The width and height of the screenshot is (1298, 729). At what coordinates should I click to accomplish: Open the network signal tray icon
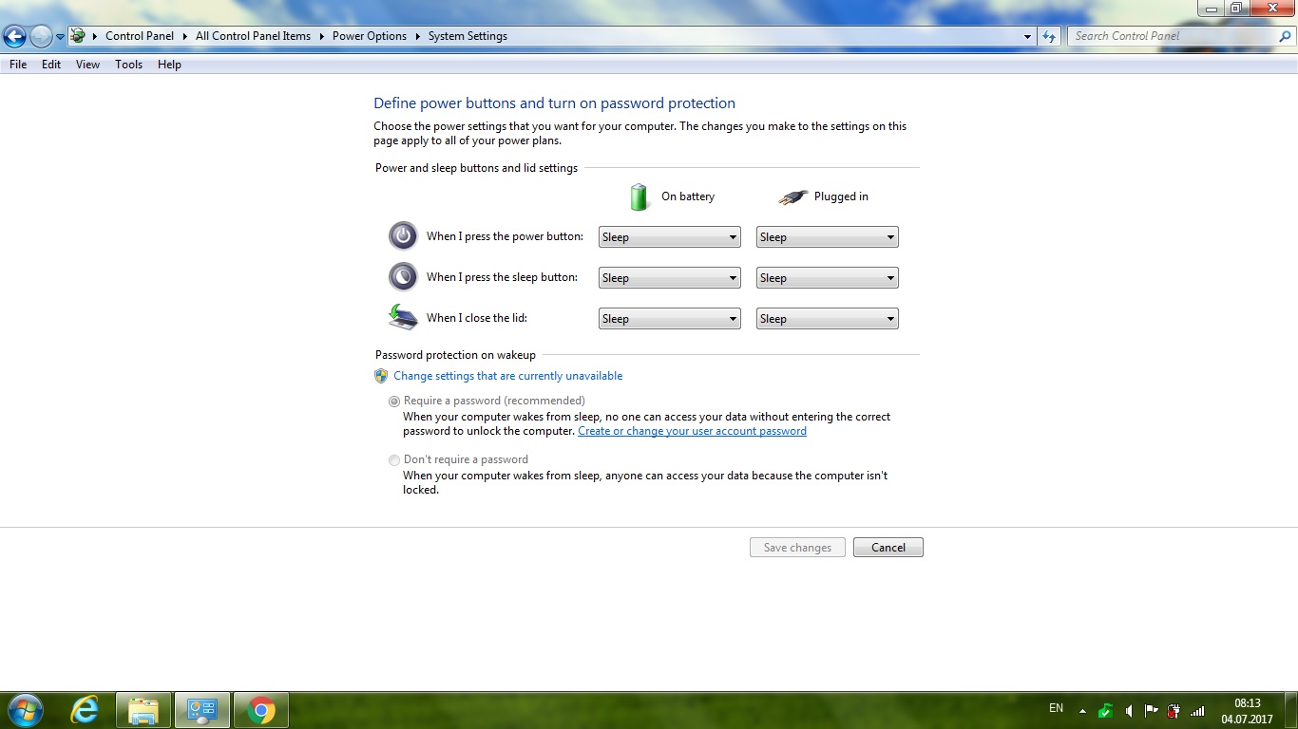pos(1197,710)
